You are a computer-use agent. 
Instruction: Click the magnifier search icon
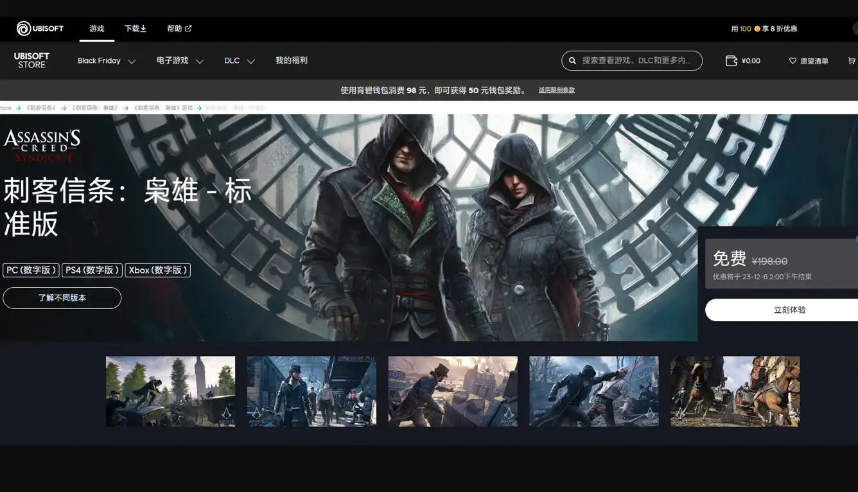point(572,60)
